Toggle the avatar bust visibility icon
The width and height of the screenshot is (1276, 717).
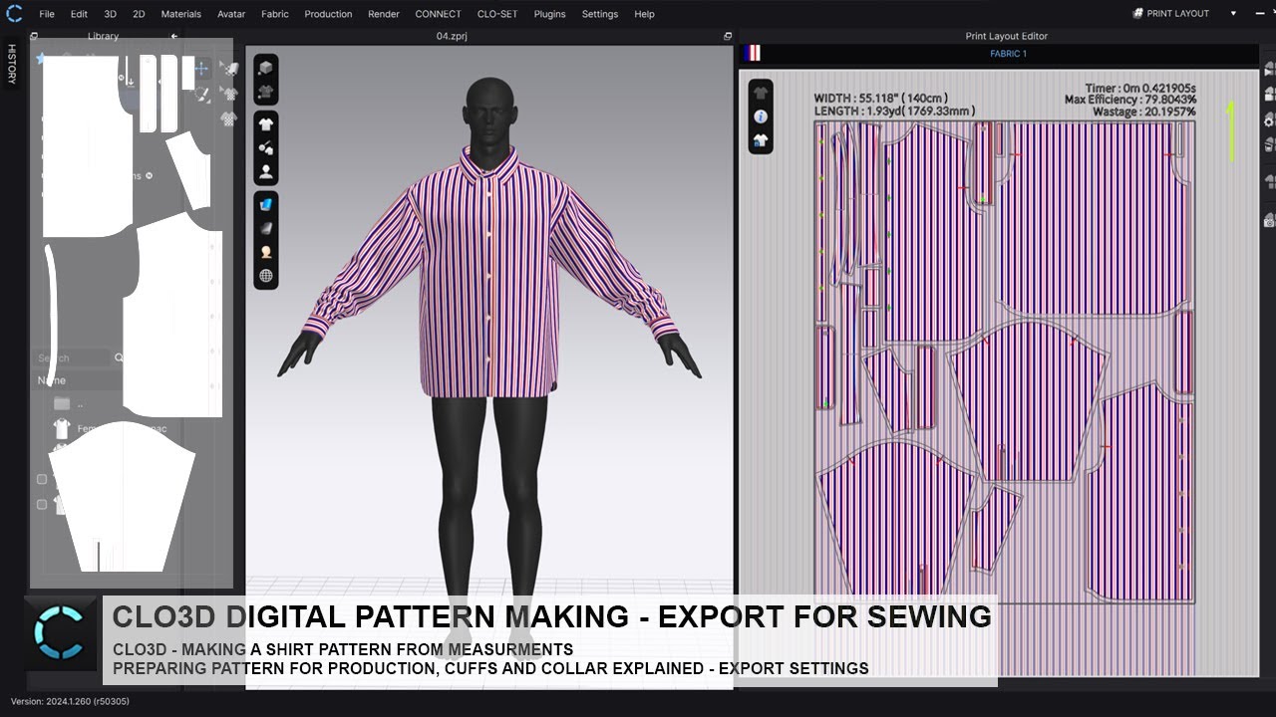(x=266, y=171)
